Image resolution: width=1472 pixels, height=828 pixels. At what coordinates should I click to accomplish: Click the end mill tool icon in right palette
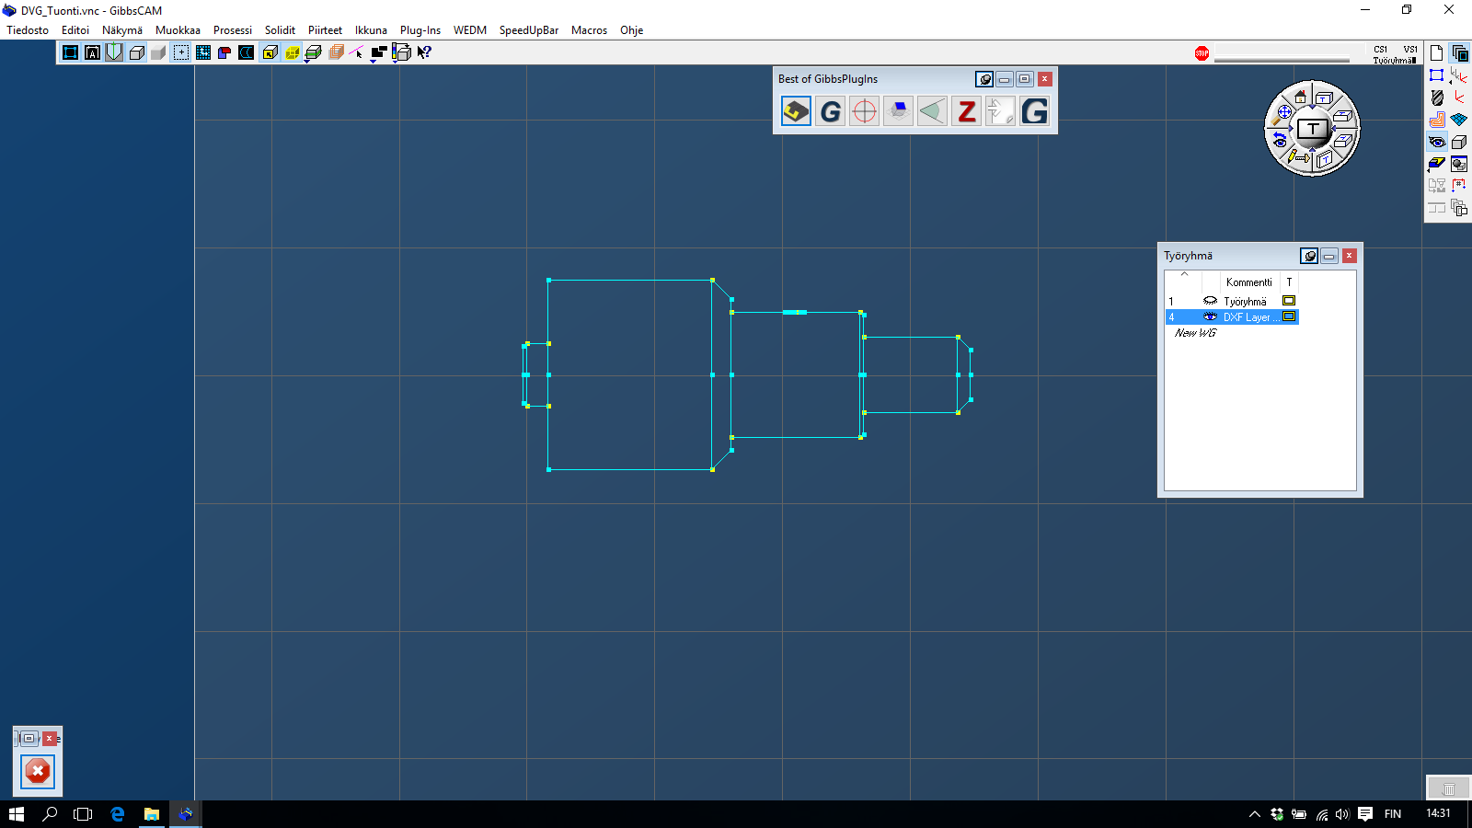[x=1436, y=98]
